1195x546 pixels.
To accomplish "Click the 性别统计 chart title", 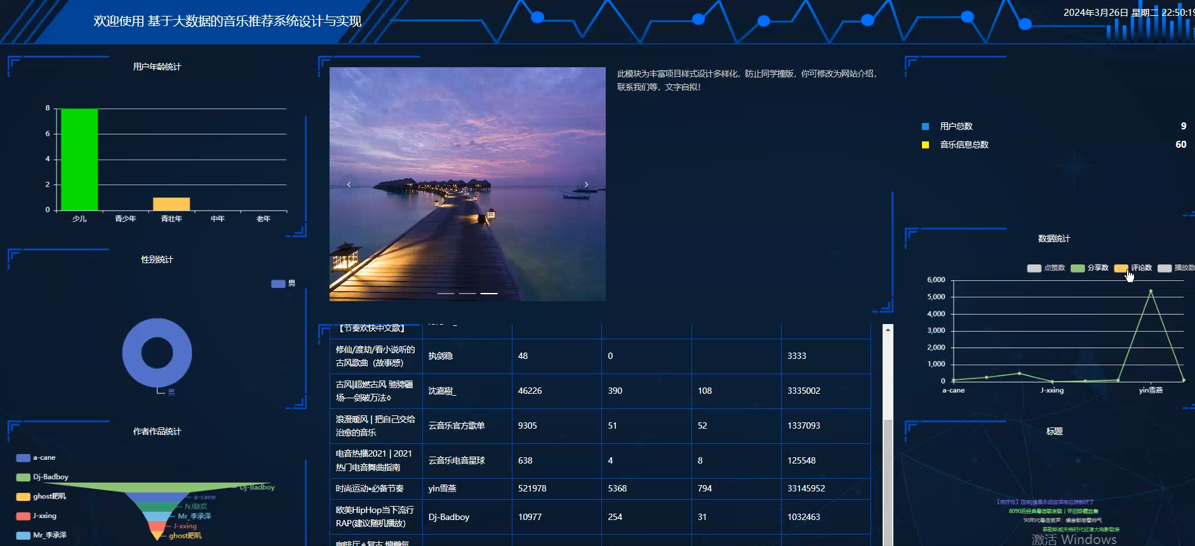I will [x=157, y=259].
